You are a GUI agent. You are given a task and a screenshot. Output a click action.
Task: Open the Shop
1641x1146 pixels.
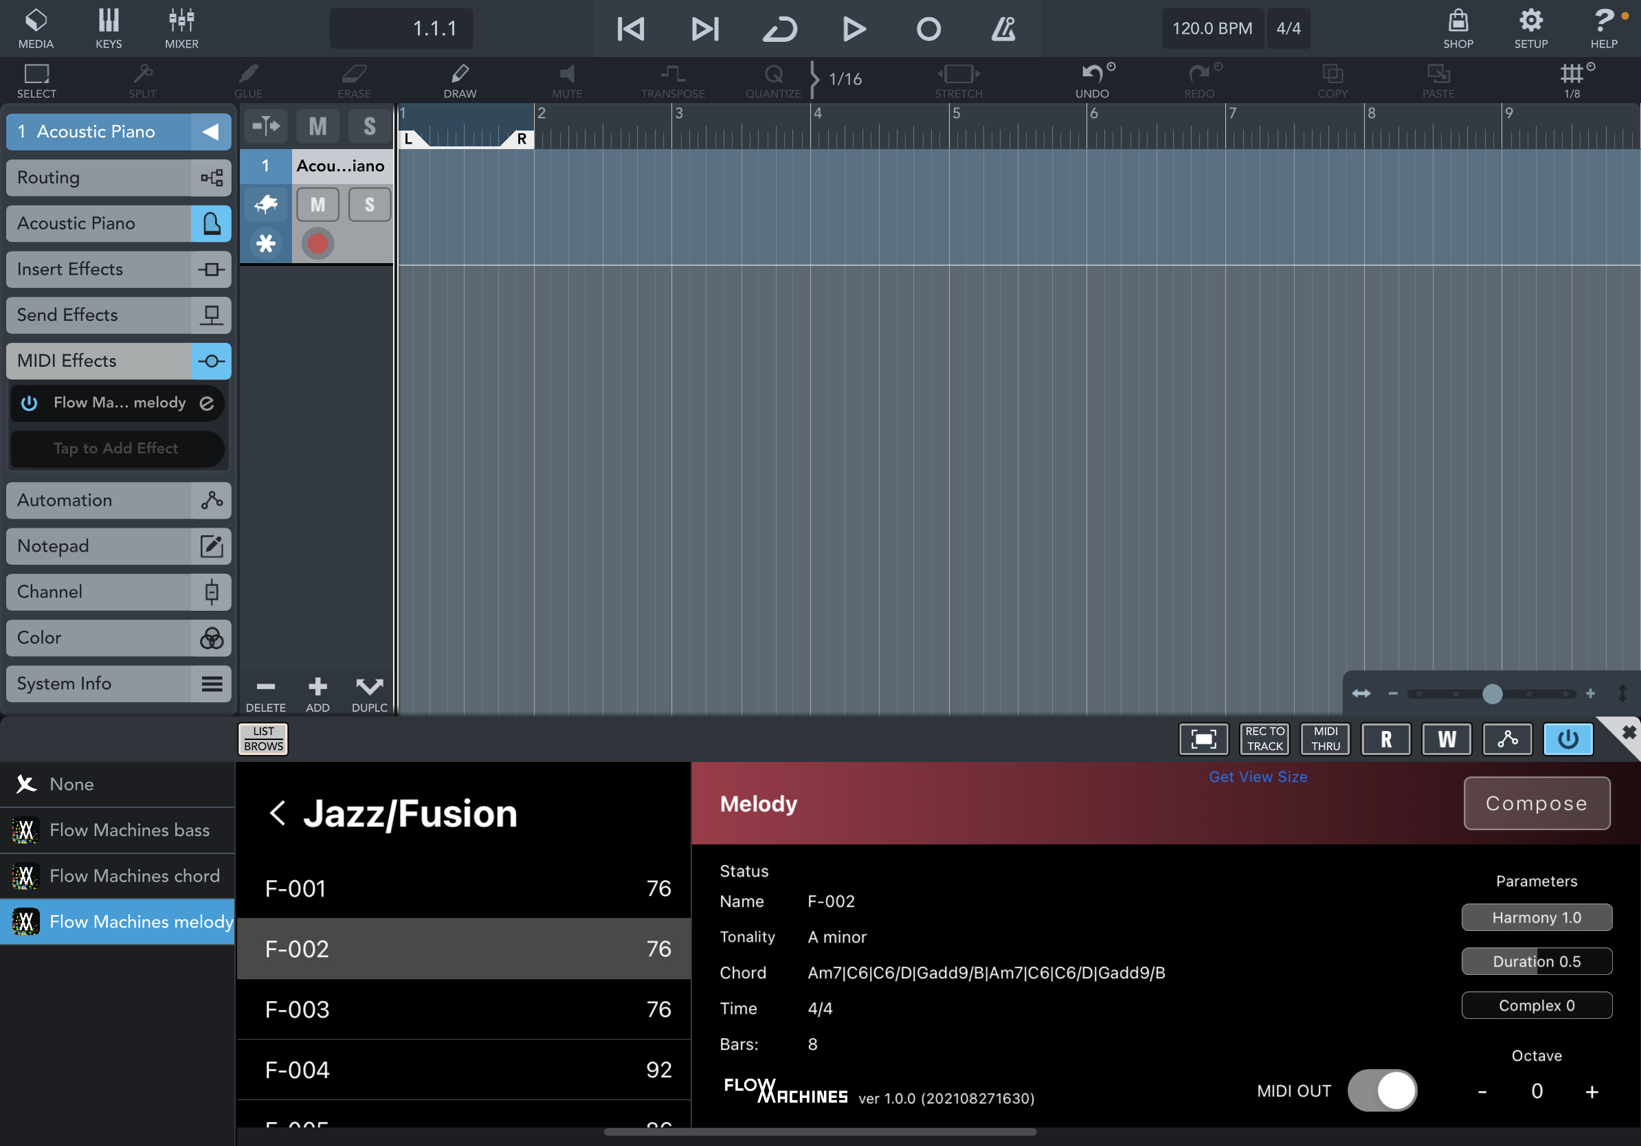1458,29
